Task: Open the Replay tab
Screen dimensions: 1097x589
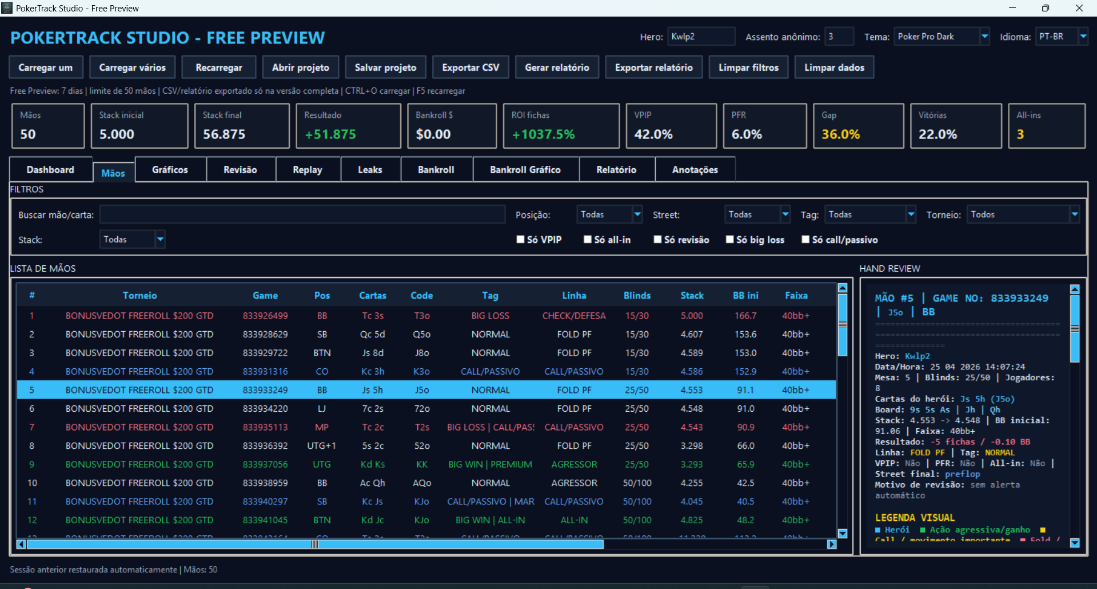Action: [308, 170]
